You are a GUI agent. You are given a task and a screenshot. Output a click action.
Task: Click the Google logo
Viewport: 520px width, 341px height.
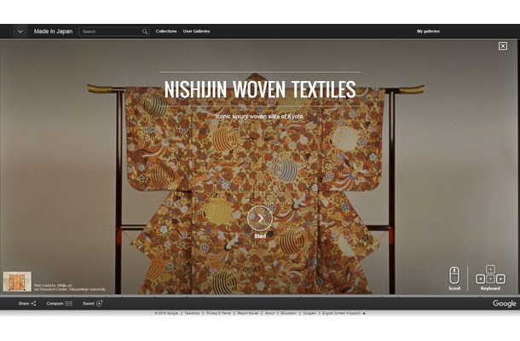pyautogui.click(x=504, y=303)
